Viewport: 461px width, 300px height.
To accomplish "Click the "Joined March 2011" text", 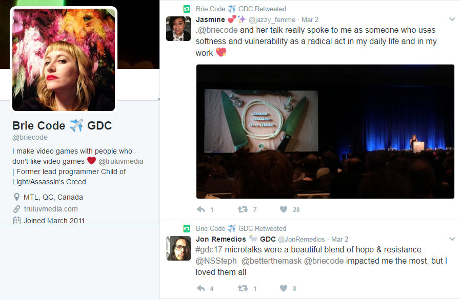I will [54, 221].
